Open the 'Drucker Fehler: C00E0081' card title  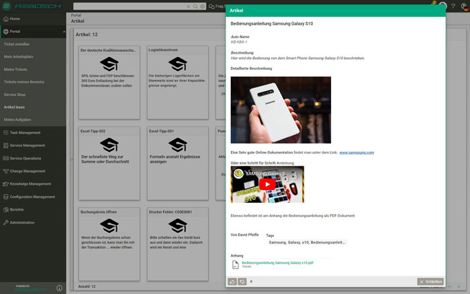tap(171, 212)
